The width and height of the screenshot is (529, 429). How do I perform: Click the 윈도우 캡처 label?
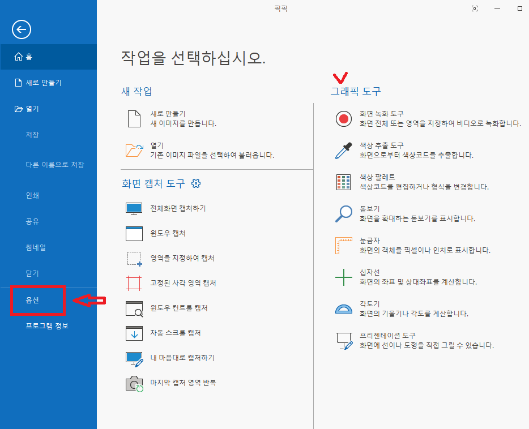pos(168,233)
